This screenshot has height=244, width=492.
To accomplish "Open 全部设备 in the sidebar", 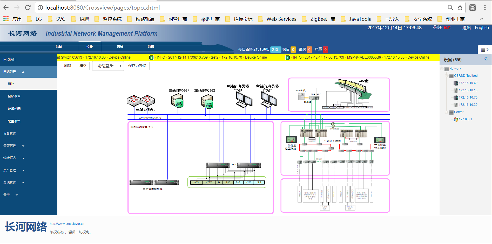I will (x=14, y=96).
